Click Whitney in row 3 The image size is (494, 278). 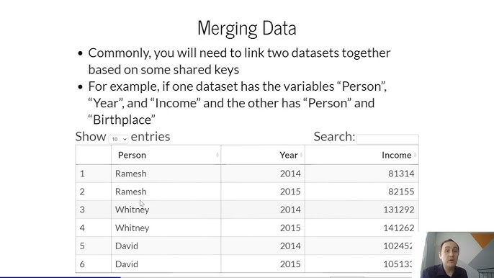(x=132, y=210)
